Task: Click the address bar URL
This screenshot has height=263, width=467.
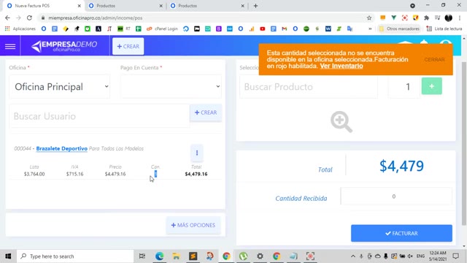Action: pyautogui.click(x=96, y=18)
